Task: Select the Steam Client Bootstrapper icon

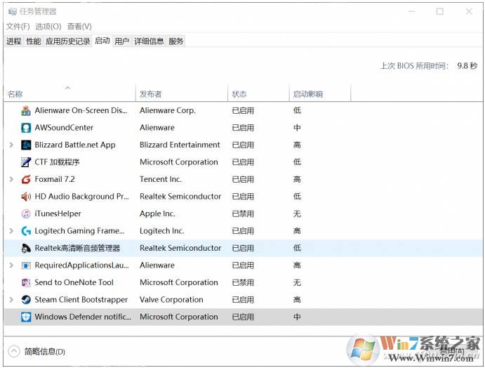Action: (26, 300)
